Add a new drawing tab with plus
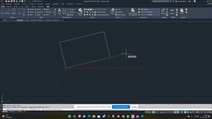This screenshot has height=119, width=212. tap(63, 20)
